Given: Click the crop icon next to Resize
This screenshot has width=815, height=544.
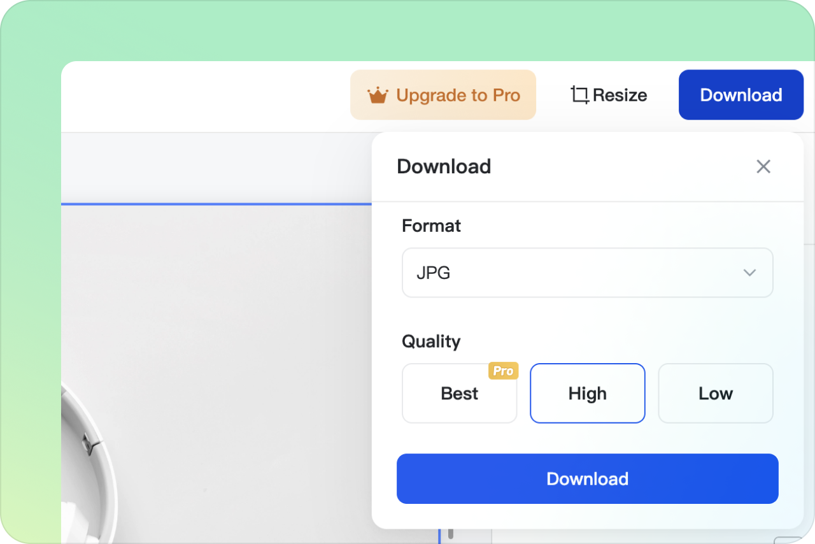Looking at the screenshot, I should pos(579,95).
